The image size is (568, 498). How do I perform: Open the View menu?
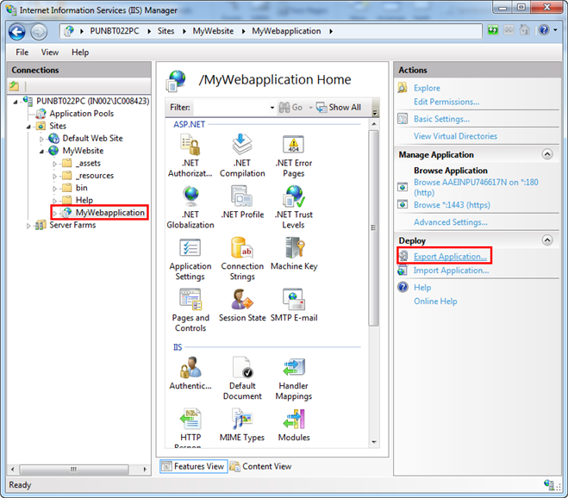point(51,53)
